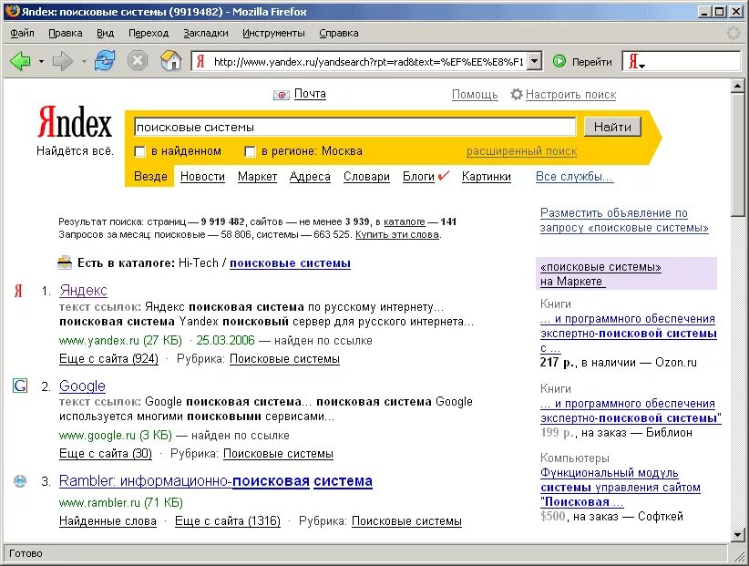Click 'Еще с сайта (30)' link

point(105,453)
